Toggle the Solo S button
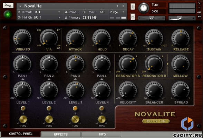Screen dimensions: 203x138 pyautogui.click(x=133, y=6)
